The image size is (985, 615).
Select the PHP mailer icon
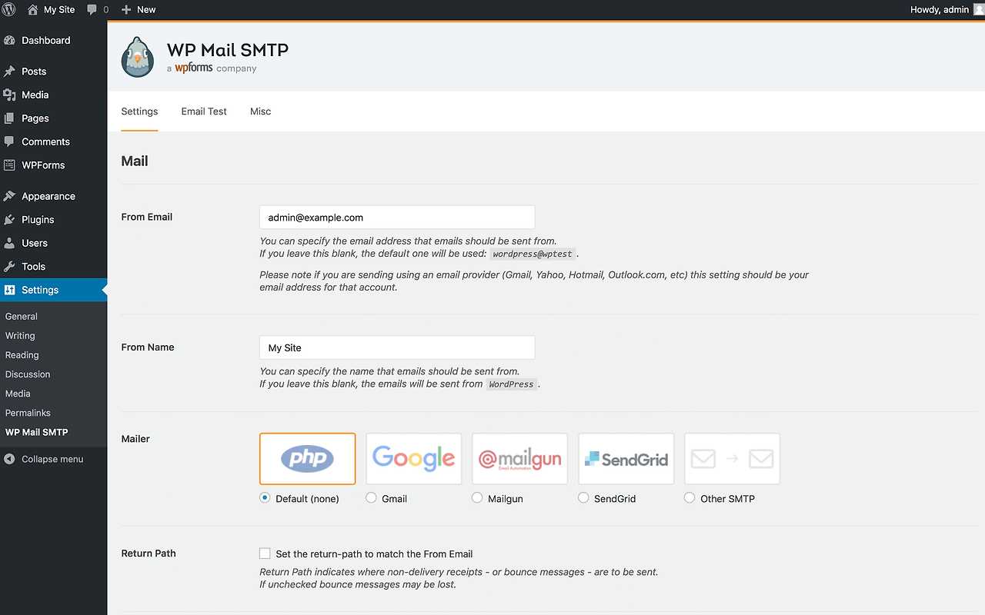[x=307, y=457]
